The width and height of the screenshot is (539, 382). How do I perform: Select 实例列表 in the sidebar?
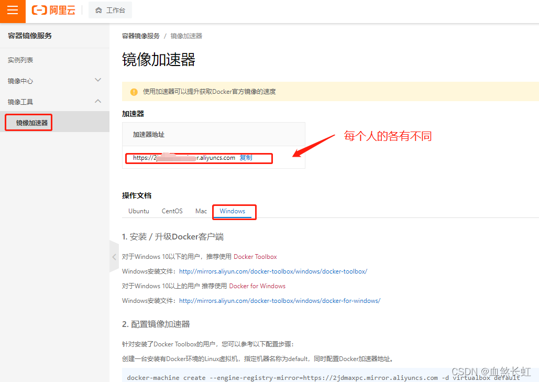coord(20,60)
